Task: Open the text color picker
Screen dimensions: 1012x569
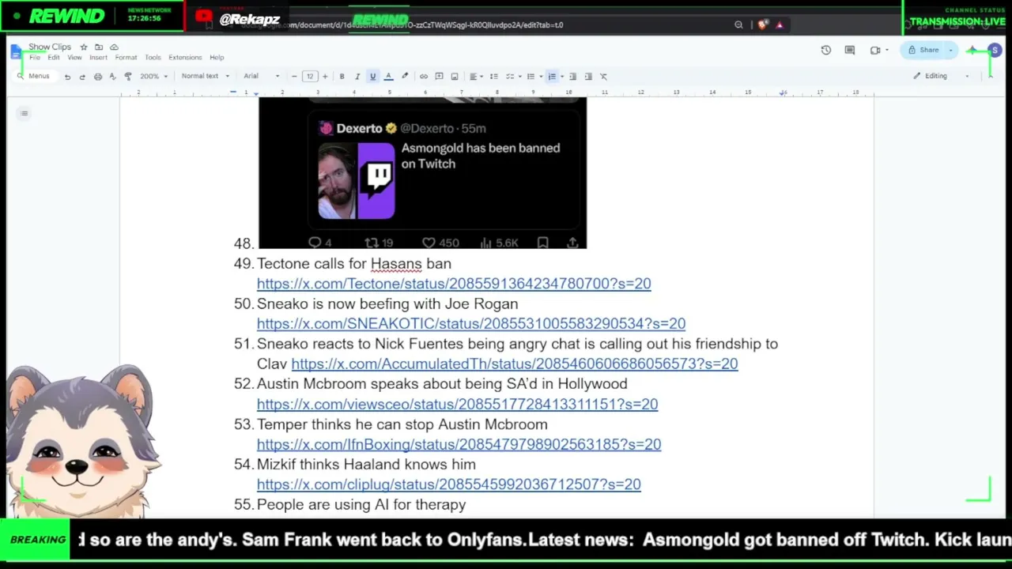Action: [x=388, y=77]
